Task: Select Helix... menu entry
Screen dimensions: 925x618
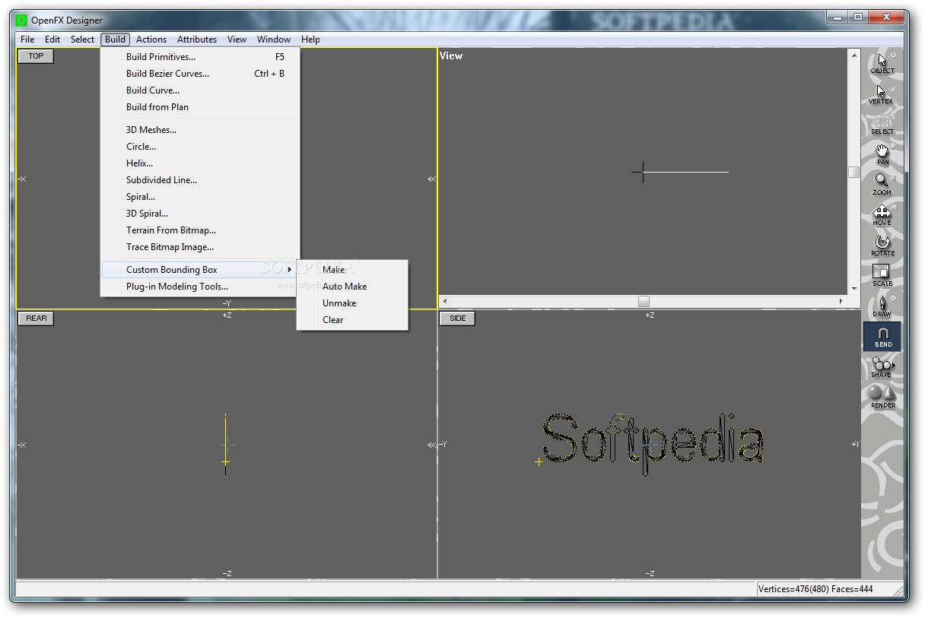Action: tap(201, 163)
